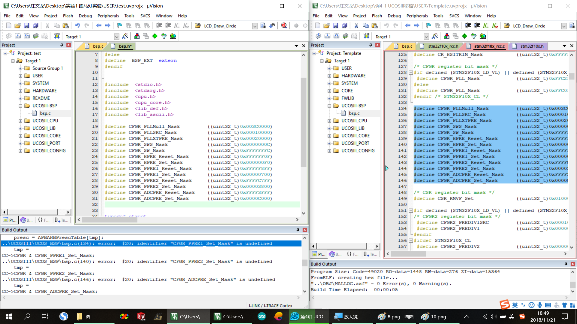Click vertical scrollbar thumb of test.uvprojx editor
The image size is (577, 324).
(x=304, y=122)
